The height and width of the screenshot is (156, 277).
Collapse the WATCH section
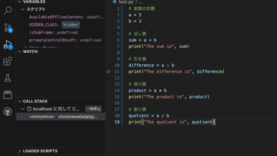click(x=20, y=52)
